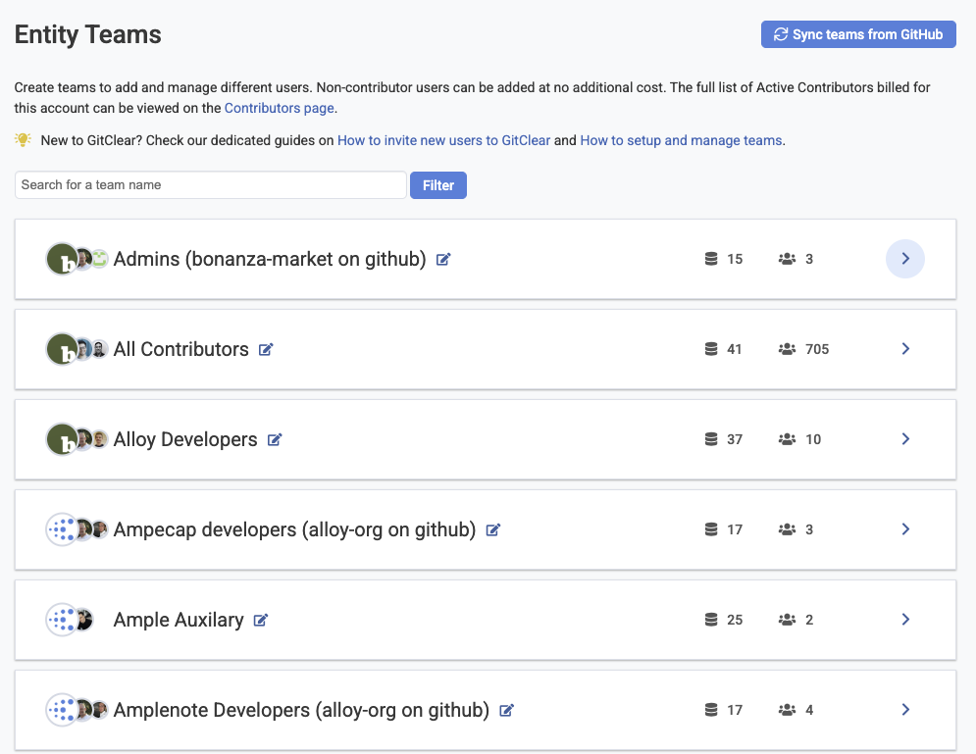Open Alloy Developers using right chevron

pos(904,439)
